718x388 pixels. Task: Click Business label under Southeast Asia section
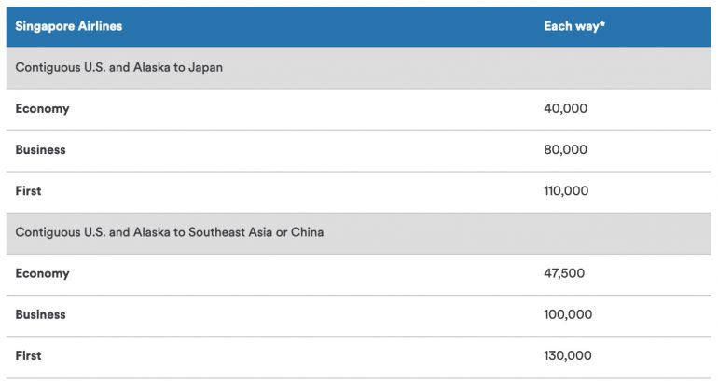(x=40, y=314)
